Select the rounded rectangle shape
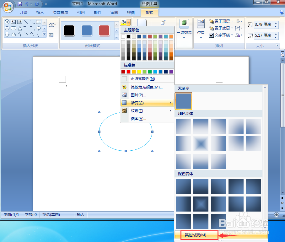Screen dimensions: 285x242 click(x=13, y=28)
